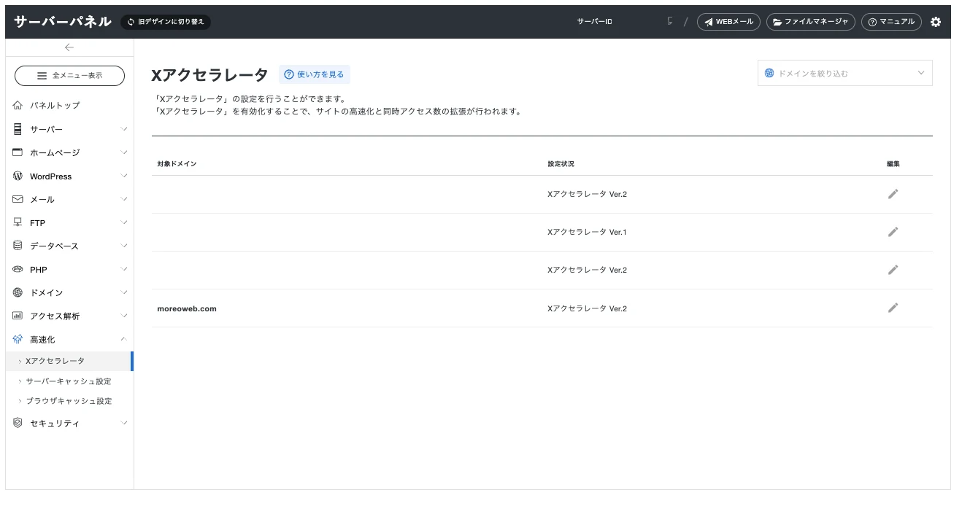Click the settings gear icon in header

tap(936, 22)
